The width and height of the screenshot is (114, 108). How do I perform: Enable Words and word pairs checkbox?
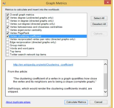[x=7, y=49]
